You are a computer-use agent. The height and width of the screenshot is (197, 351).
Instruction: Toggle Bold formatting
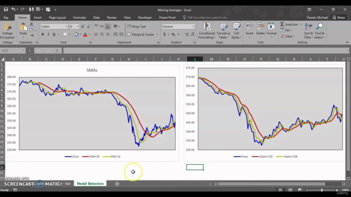point(43,34)
